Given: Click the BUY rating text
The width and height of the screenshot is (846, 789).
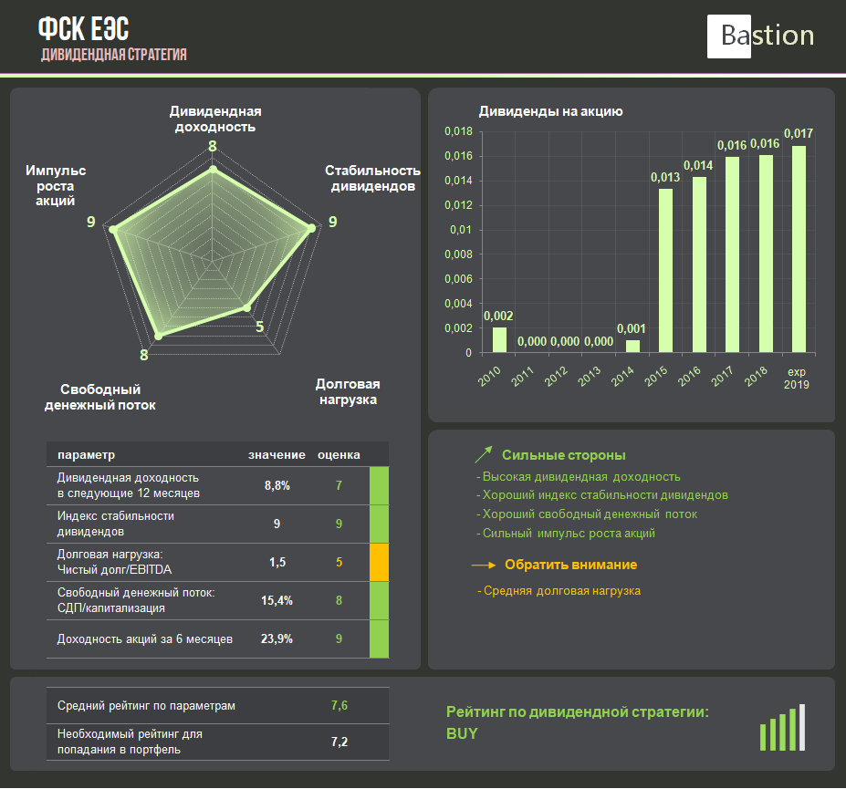Looking at the screenshot, I should 462,734.
